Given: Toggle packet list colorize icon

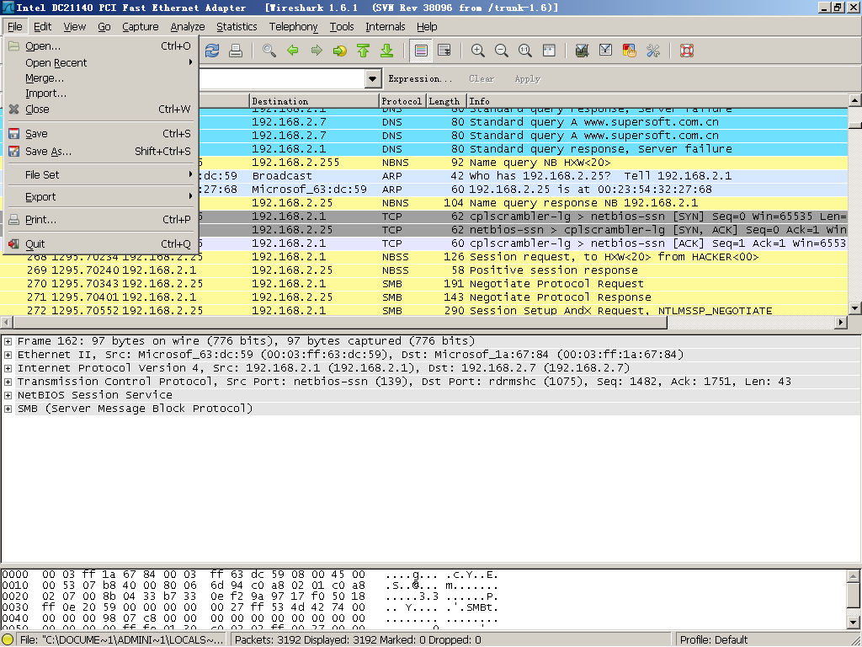Looking at the screenshot, I should (421, 51).
